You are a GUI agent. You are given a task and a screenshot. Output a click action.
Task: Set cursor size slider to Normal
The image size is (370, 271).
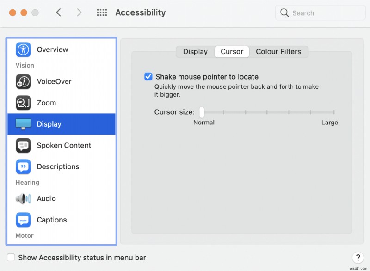[201, 112]
